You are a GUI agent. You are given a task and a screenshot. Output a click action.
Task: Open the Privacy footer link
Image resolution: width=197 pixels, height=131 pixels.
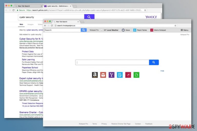tap(104, 124)
